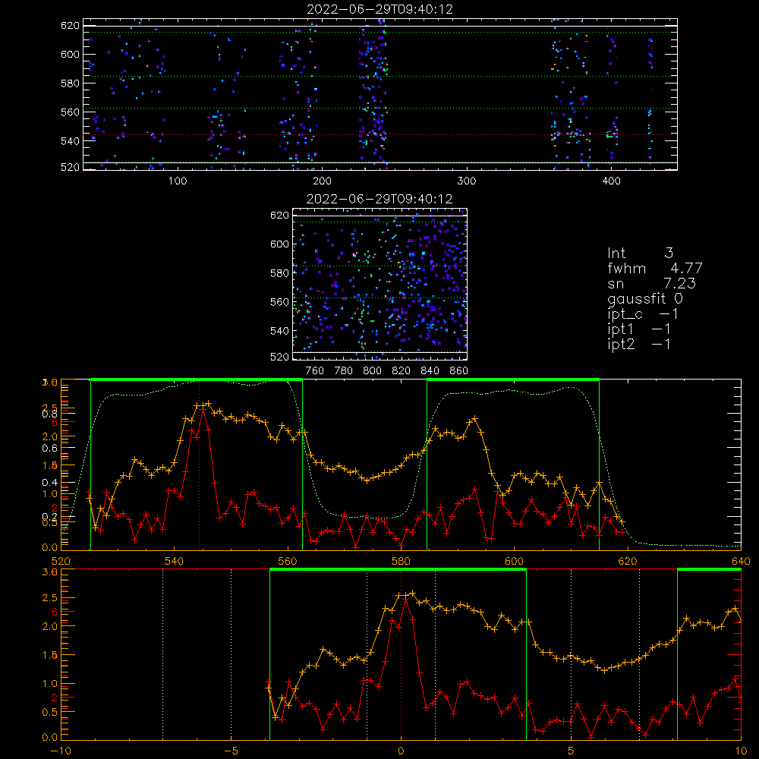This screenshot has width=759, height=759.
Task: Click x-axis label 300 on top plot
Action: tap(467, 181)
